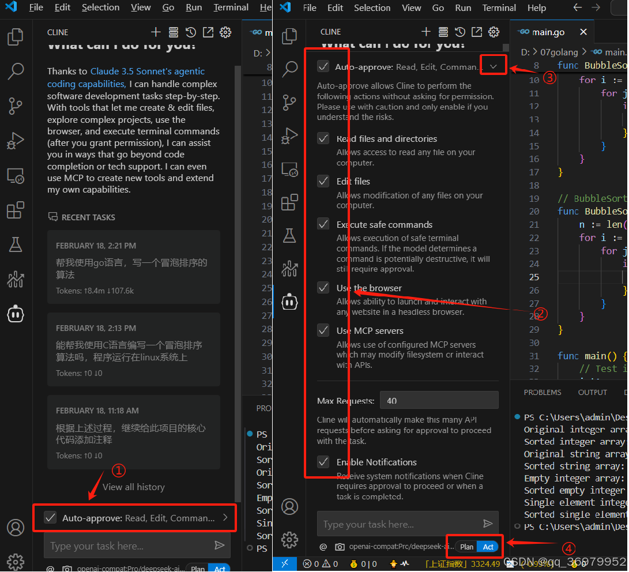Open Cline history icon in right window
The height and width of the screenshot is (572, 629).
tap(459, 32)
